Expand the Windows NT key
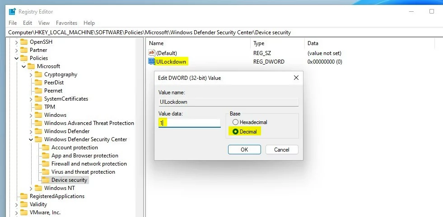This screenshot has width=443, height=217. 31,188
